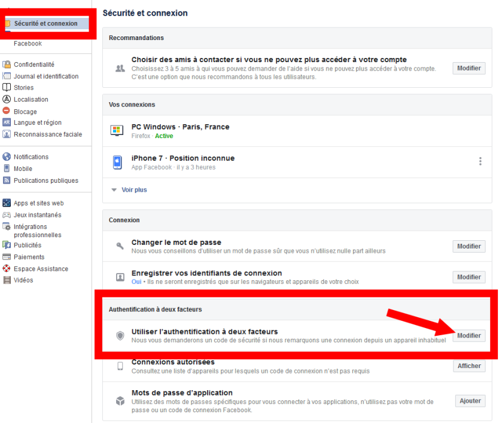Image resolution: width=502 pixels, height=423 pixels.
Task: Click the Reconnaissance faciale icon
Action: click(7, 134)
